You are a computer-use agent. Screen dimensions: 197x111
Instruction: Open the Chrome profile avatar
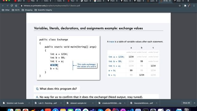[189, 6]
